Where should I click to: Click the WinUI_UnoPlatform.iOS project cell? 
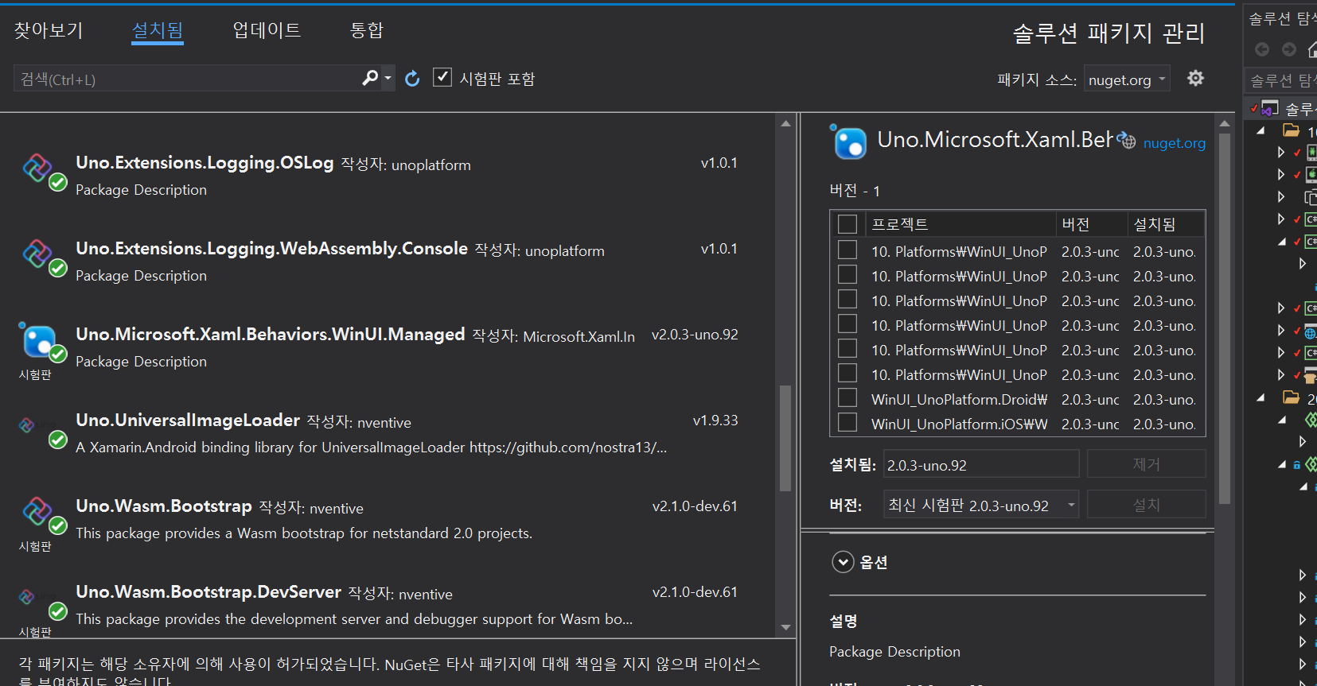pos(959,424)
